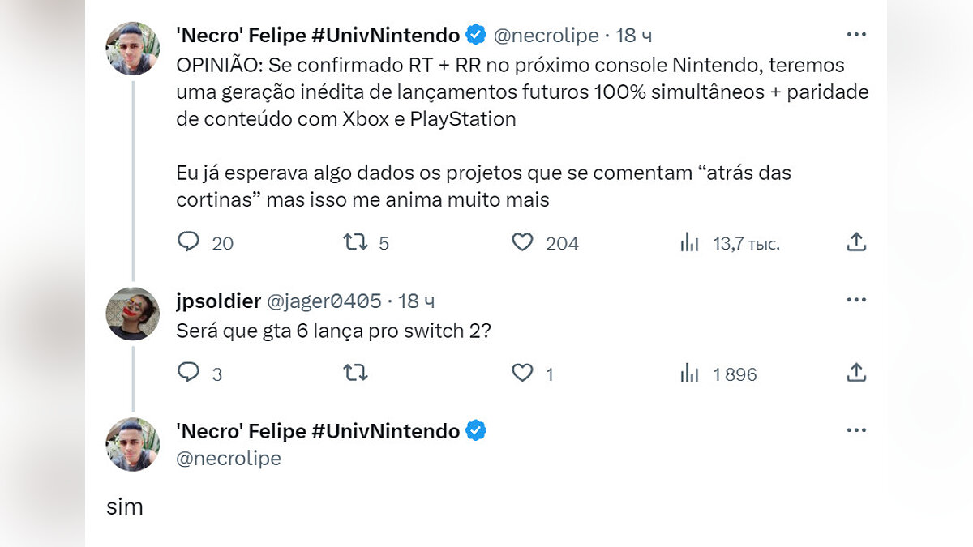View stats showing 1 896 views
The height and width of the screenshot is (547, 973).
[690, 374]
